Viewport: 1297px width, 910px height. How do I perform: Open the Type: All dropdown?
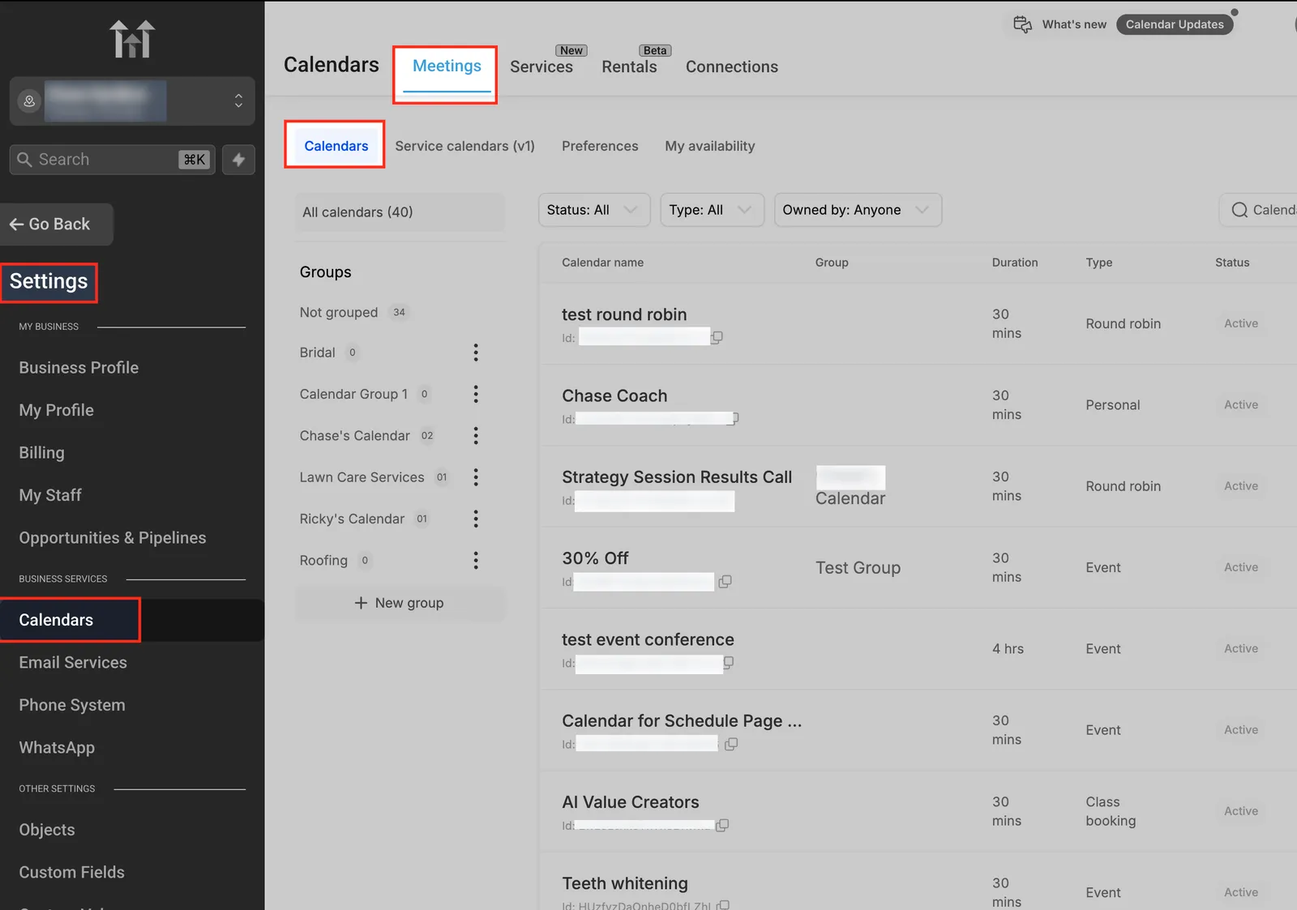click(x=712, y=210)
